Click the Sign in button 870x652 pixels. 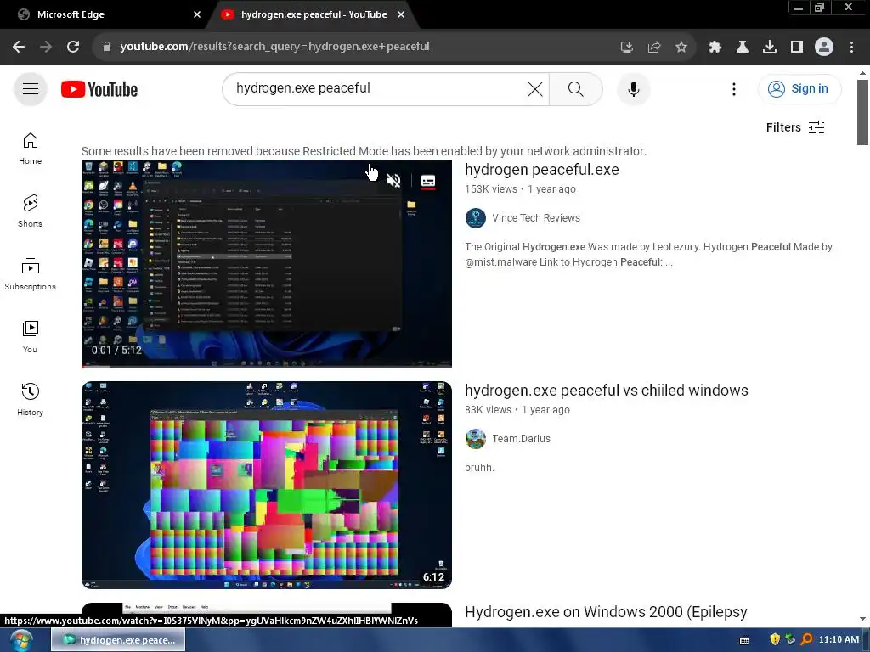point(799,88)
